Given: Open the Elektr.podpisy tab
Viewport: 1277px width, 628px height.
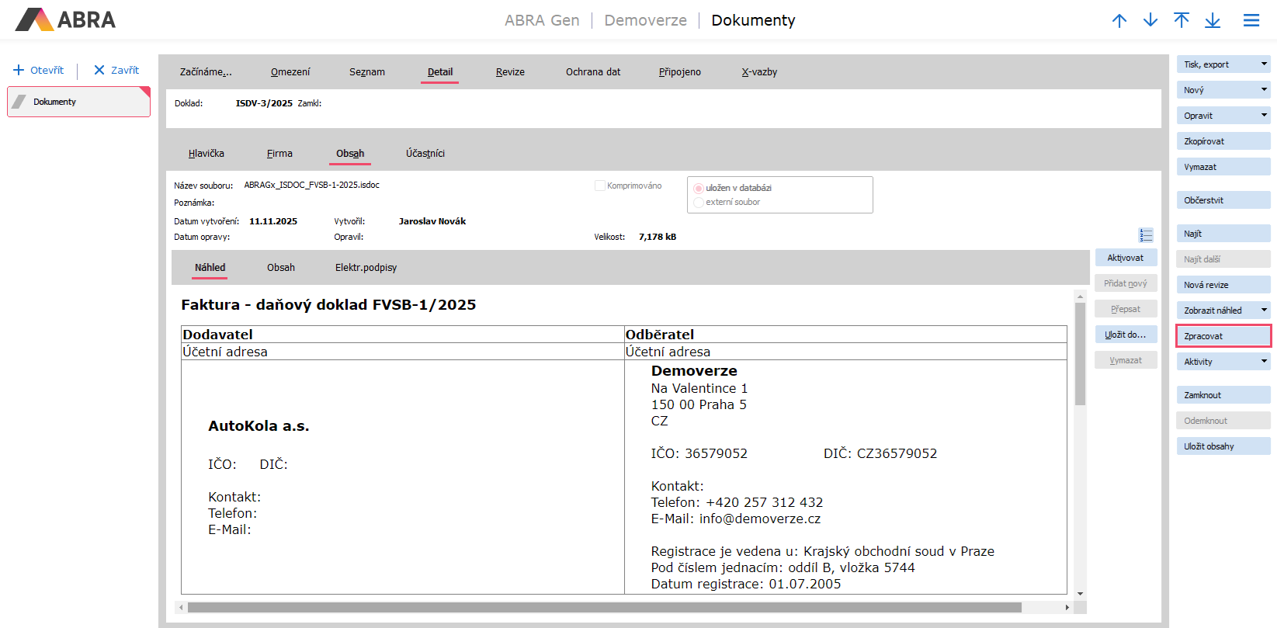Looking at the screenshot, I should coord(366,268).
